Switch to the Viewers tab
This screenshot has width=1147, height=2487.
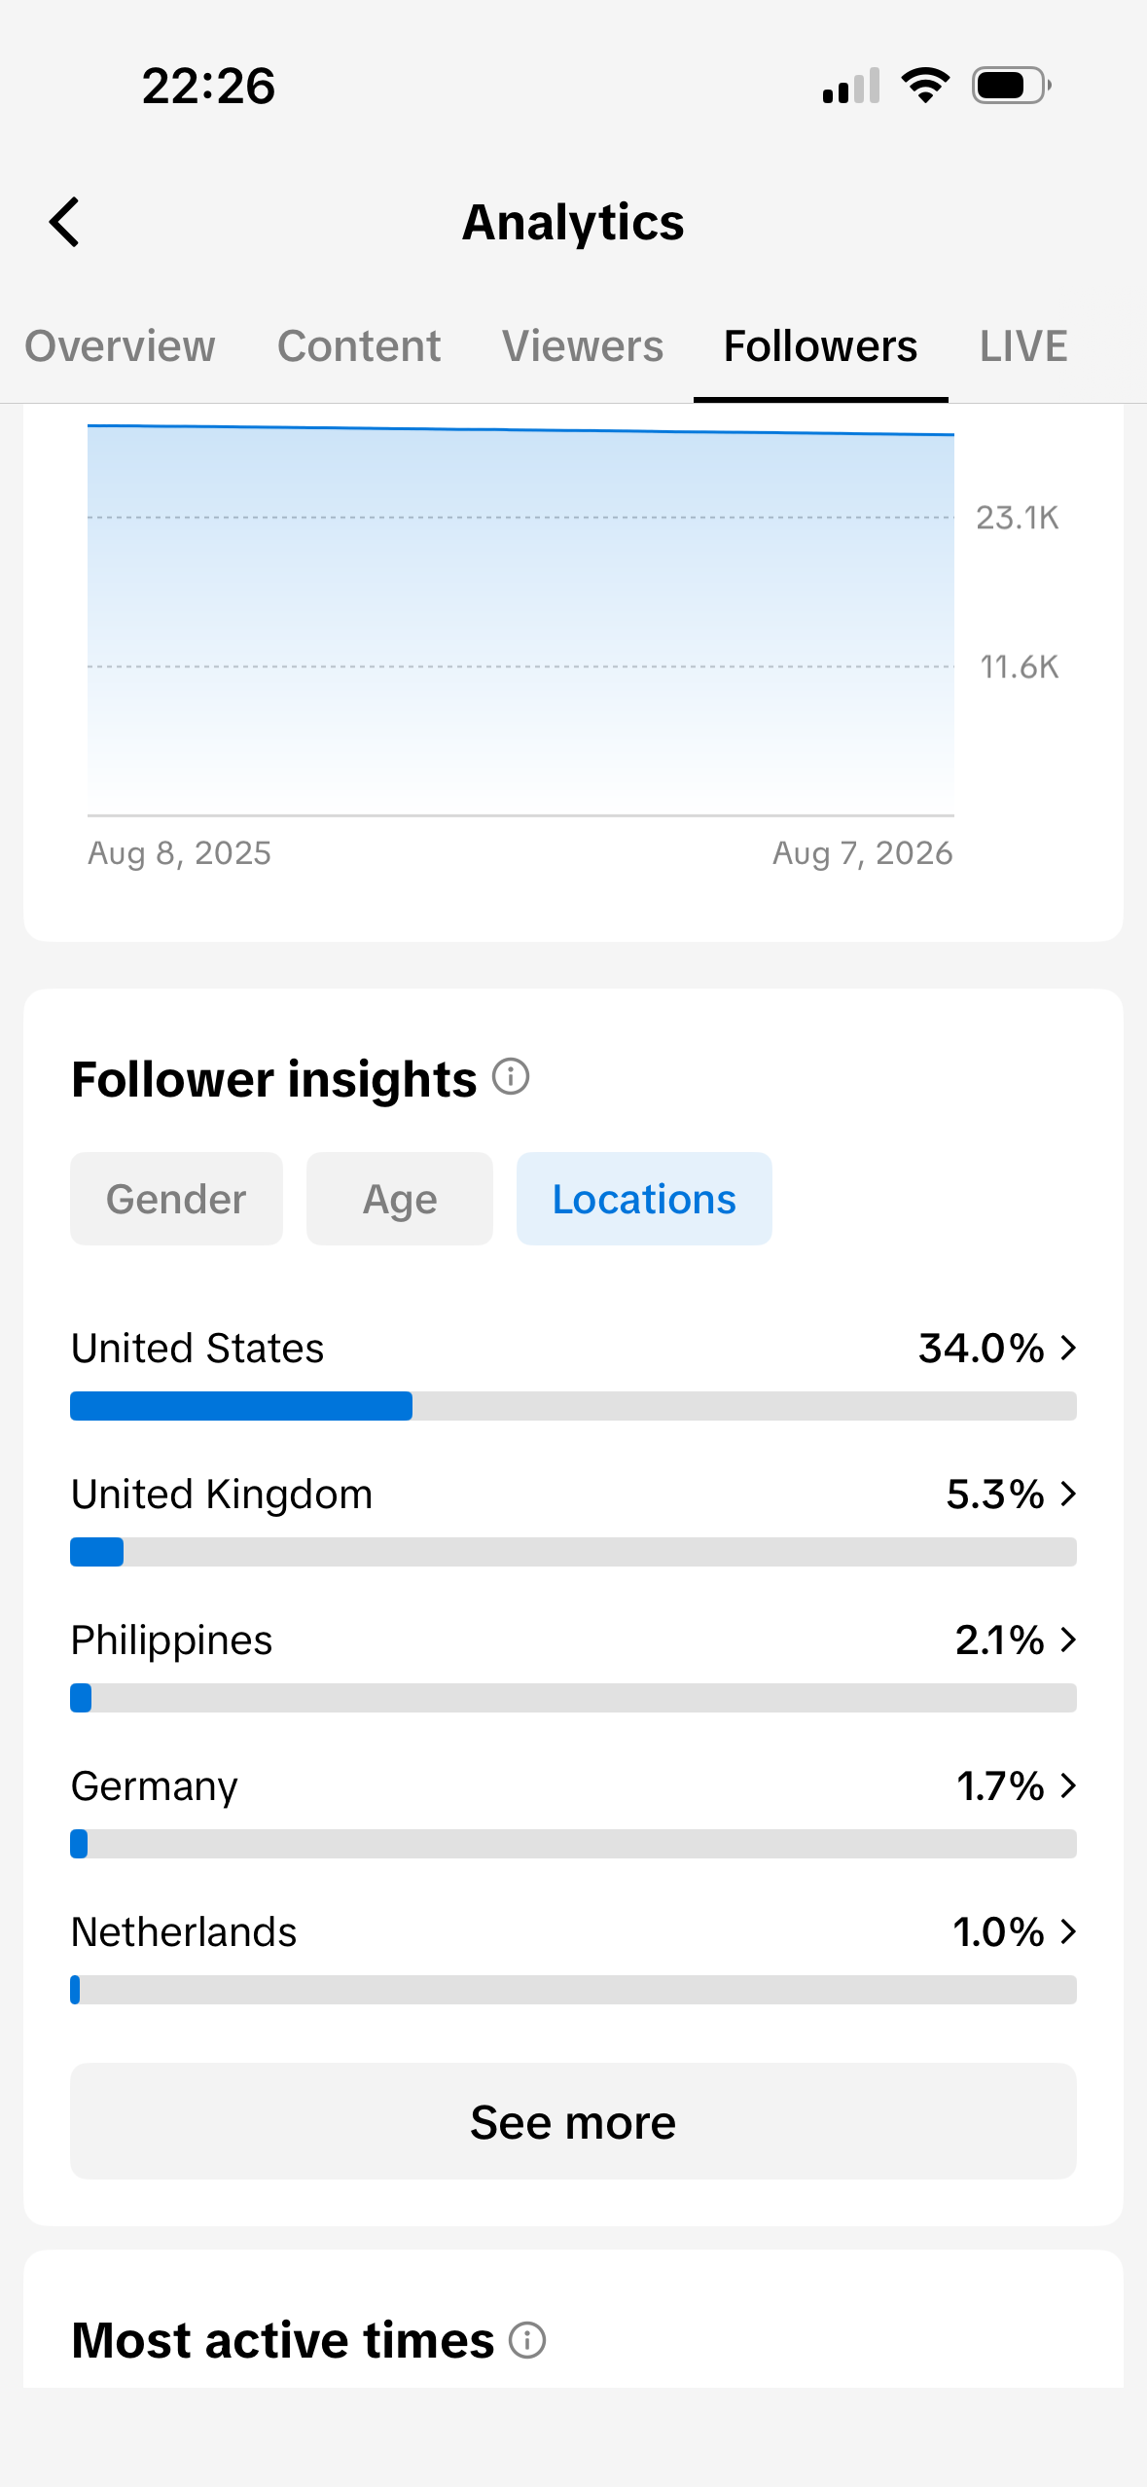tap(583, 346)
